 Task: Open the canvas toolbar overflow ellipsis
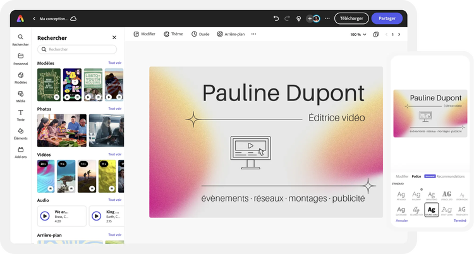pos(253,34)
